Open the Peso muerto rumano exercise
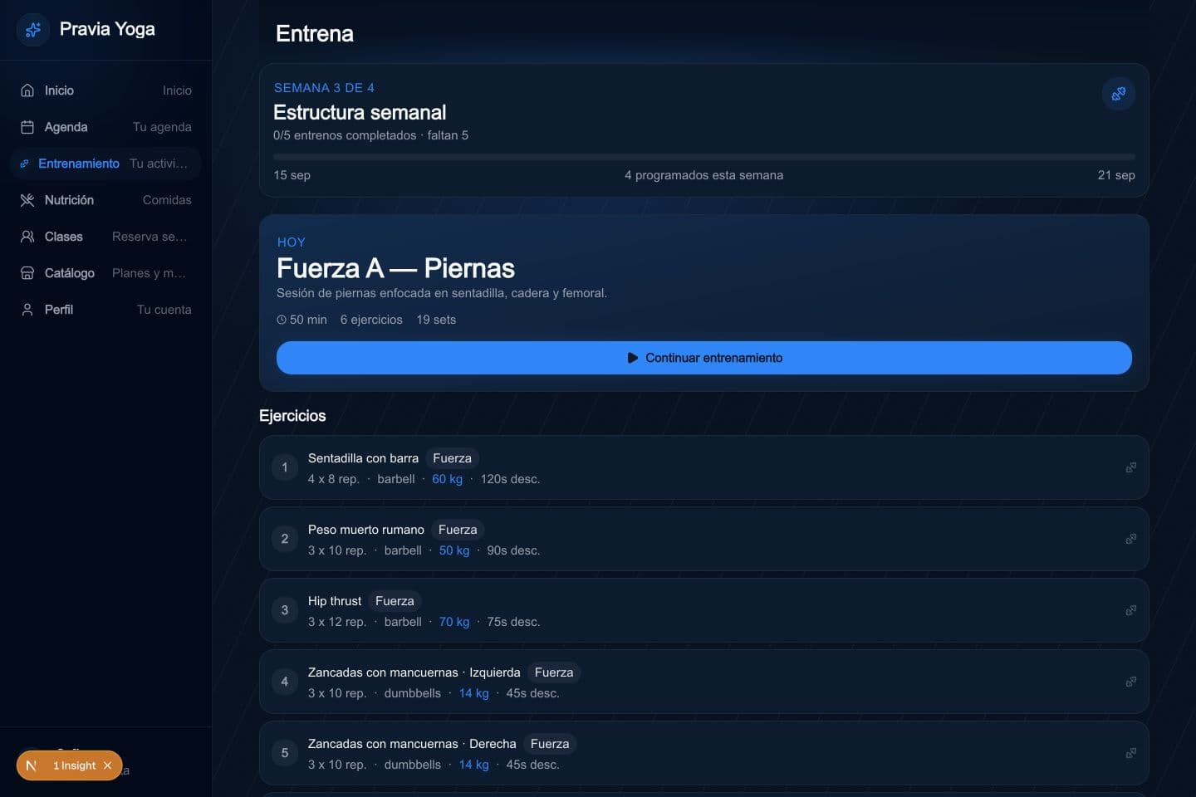 coord(704,539)
